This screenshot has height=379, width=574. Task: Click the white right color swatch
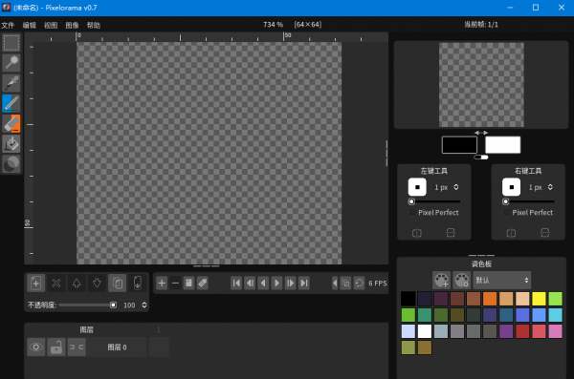(x=502, y=145)
